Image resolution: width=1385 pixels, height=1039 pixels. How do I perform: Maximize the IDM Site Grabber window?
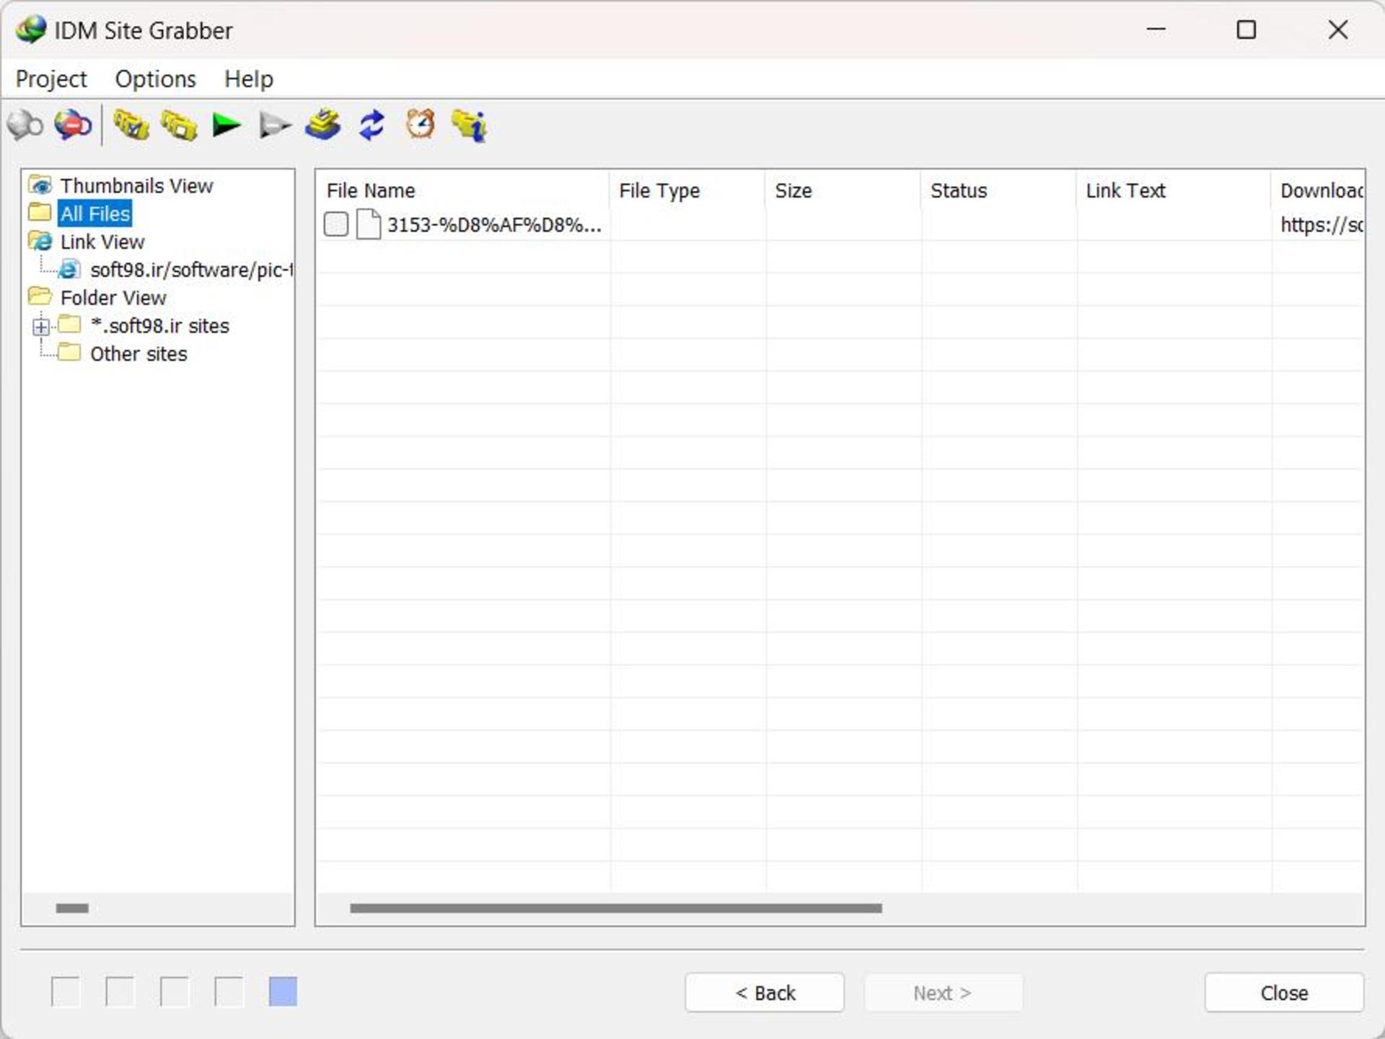pos(1246,30)
